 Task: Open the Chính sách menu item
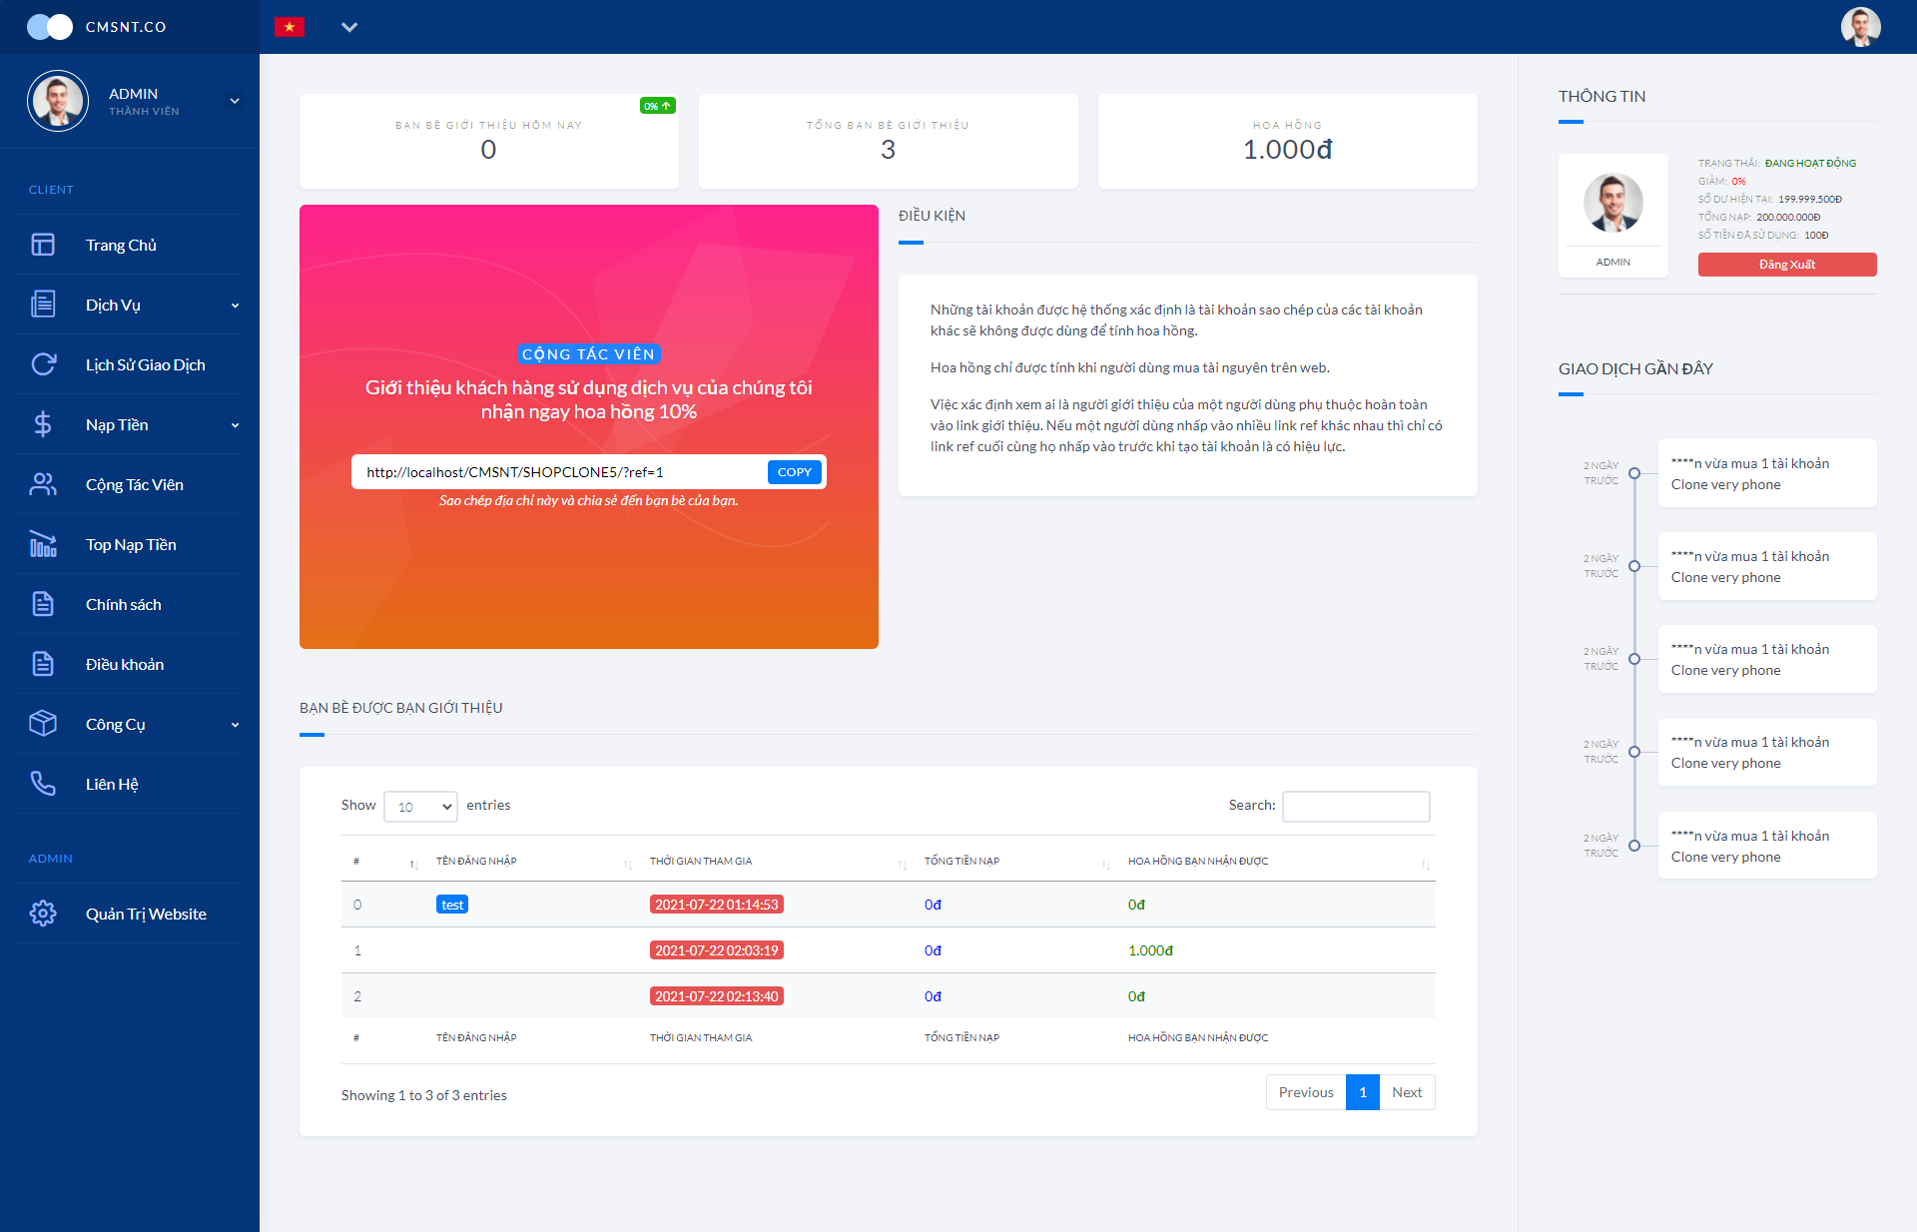(x=123, y=604)
